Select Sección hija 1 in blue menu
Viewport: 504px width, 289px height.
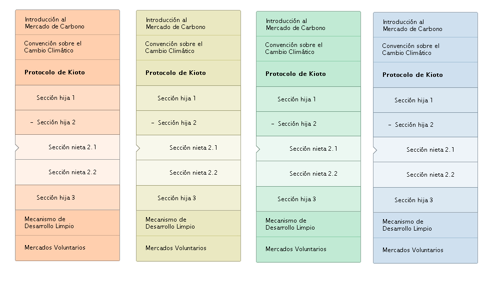pyautogui.click(x=425, y=100)
